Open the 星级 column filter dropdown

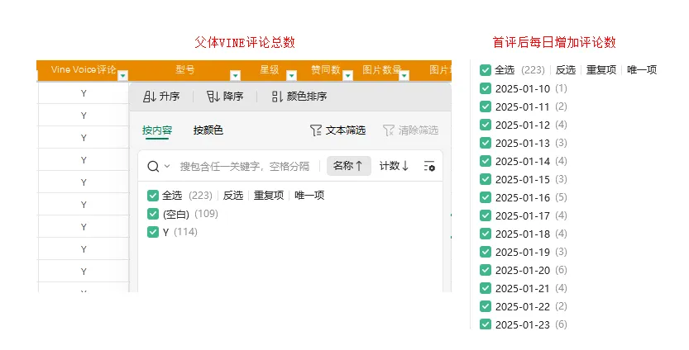click(x=291, y=75)
